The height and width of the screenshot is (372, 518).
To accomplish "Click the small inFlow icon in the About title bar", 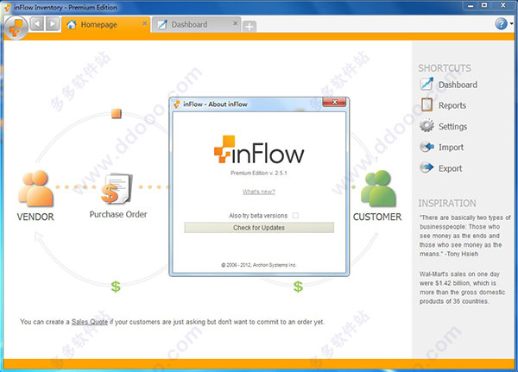I will (x=177, y=104).
